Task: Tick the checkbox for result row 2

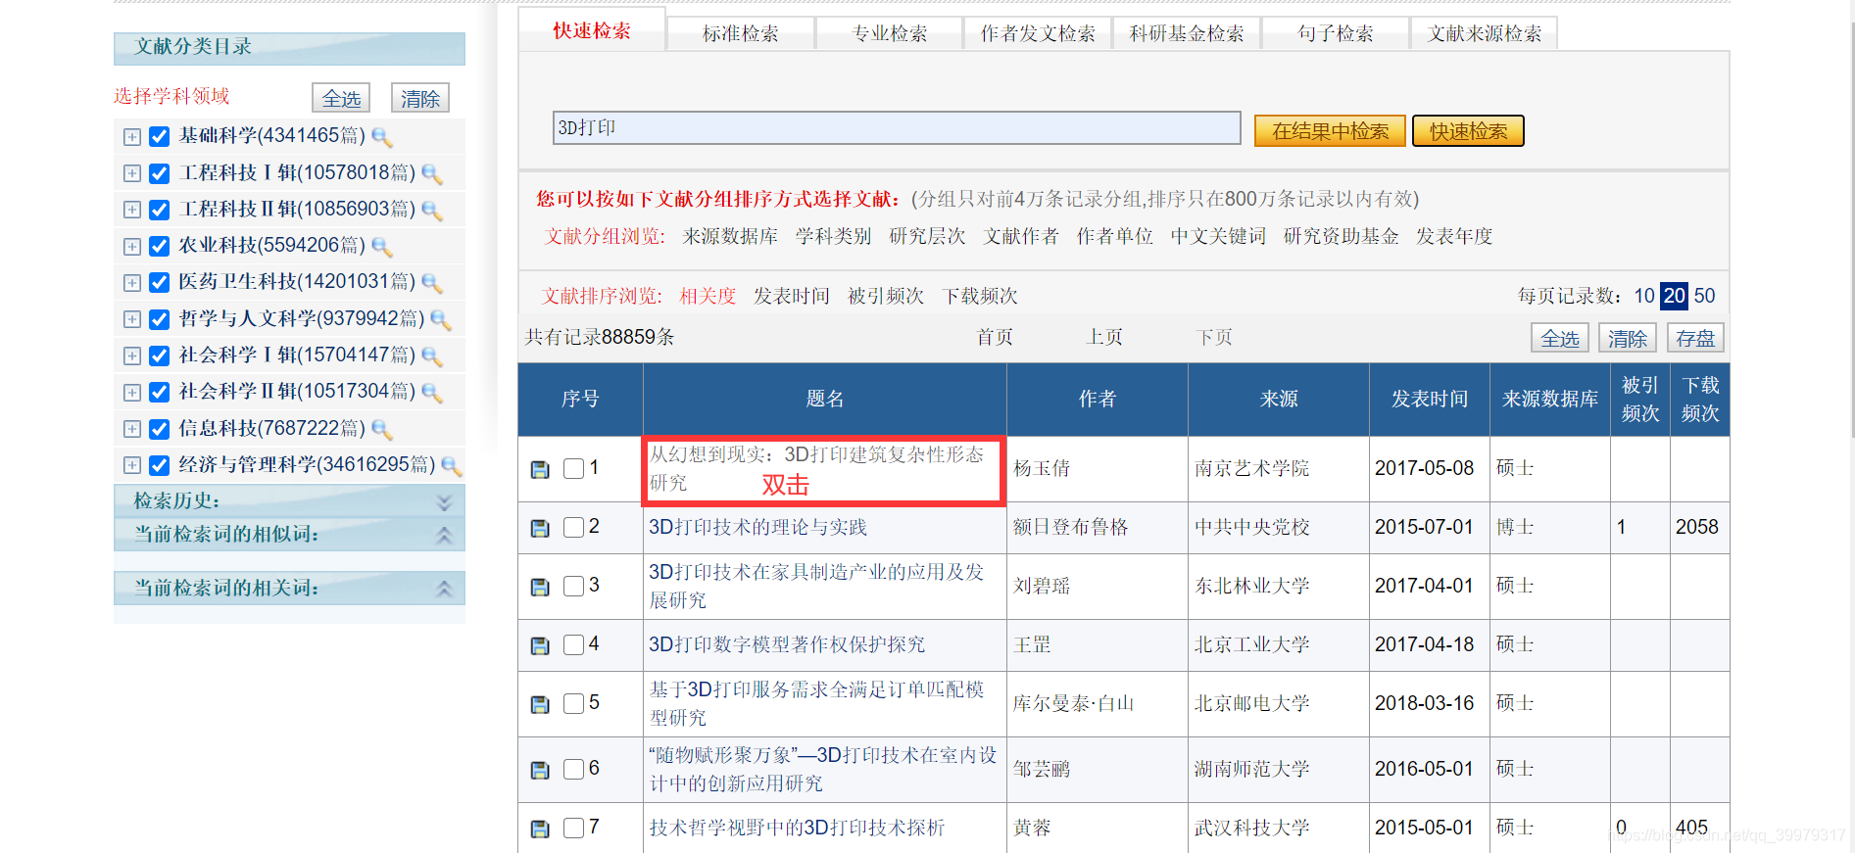Action: coord(574,527)
